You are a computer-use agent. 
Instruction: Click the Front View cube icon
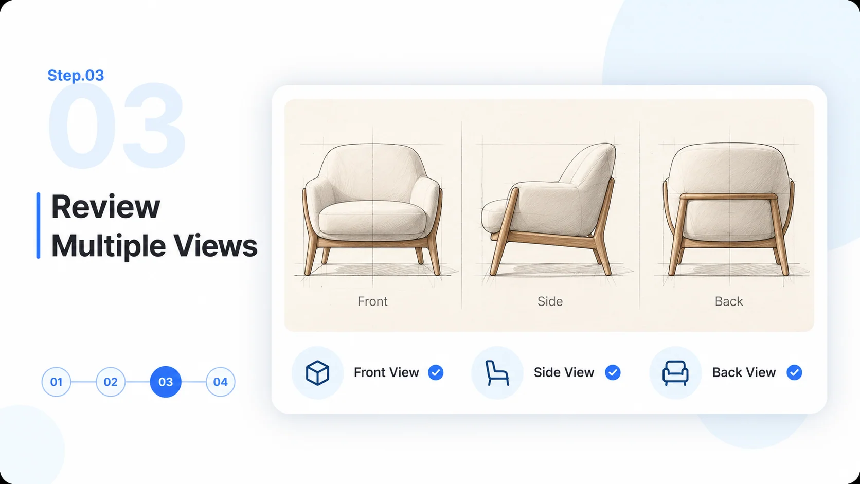(x=317, y=373)
